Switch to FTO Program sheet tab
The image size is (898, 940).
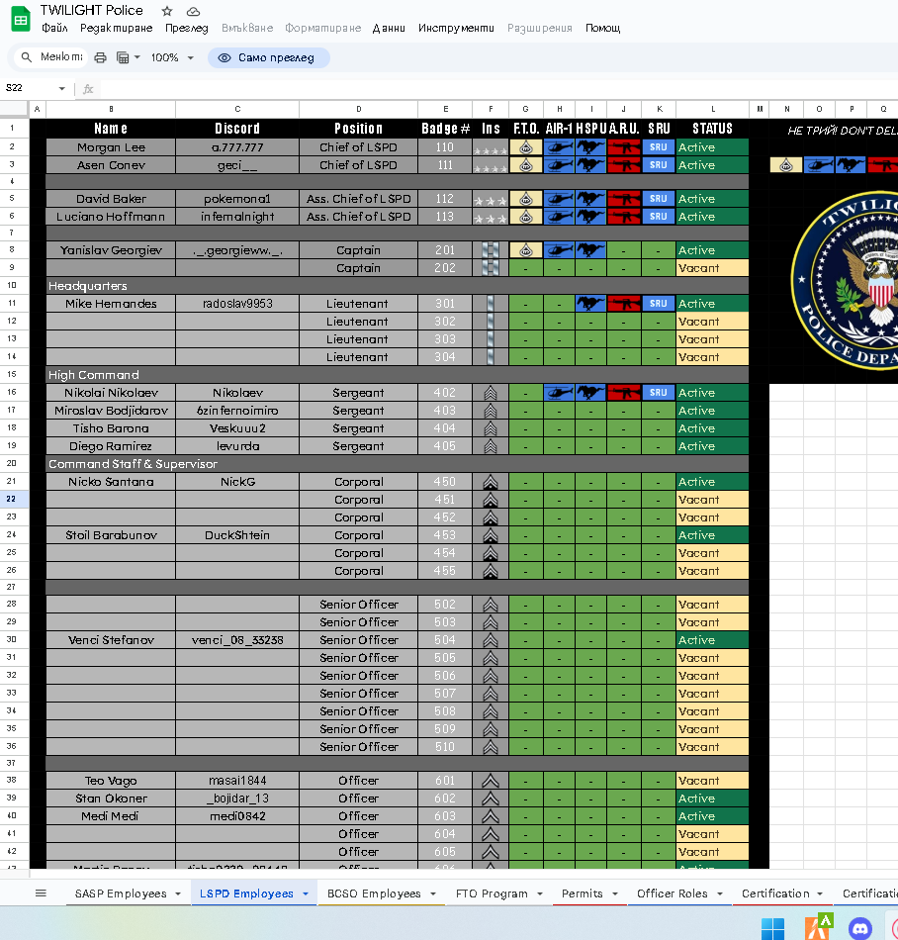(492, 893)
